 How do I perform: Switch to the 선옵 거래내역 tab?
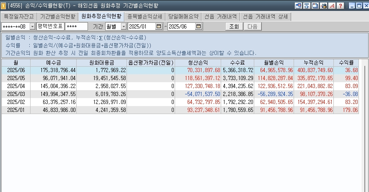220,16
